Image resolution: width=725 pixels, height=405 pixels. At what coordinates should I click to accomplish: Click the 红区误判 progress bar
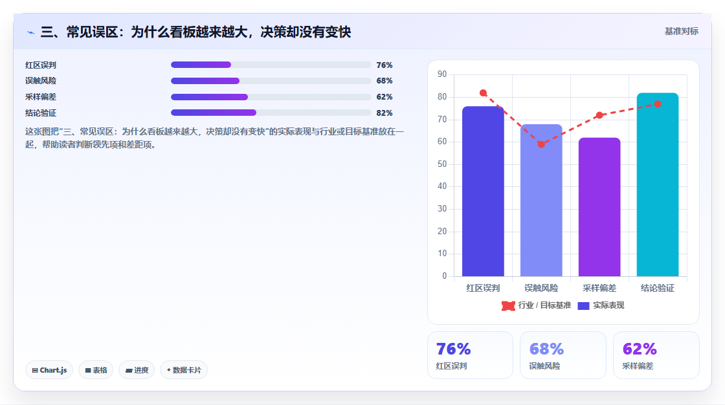click(271, 65)
